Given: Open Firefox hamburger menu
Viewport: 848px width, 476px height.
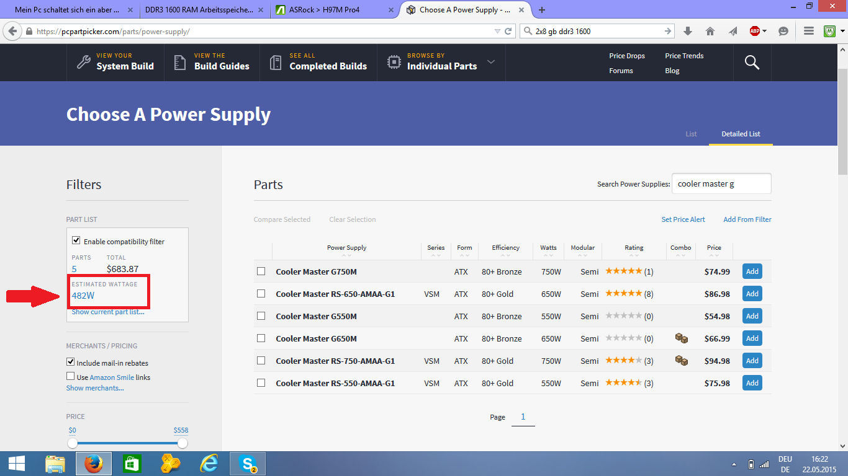Looking at the screenshot, I should click(x=808, y=31).
